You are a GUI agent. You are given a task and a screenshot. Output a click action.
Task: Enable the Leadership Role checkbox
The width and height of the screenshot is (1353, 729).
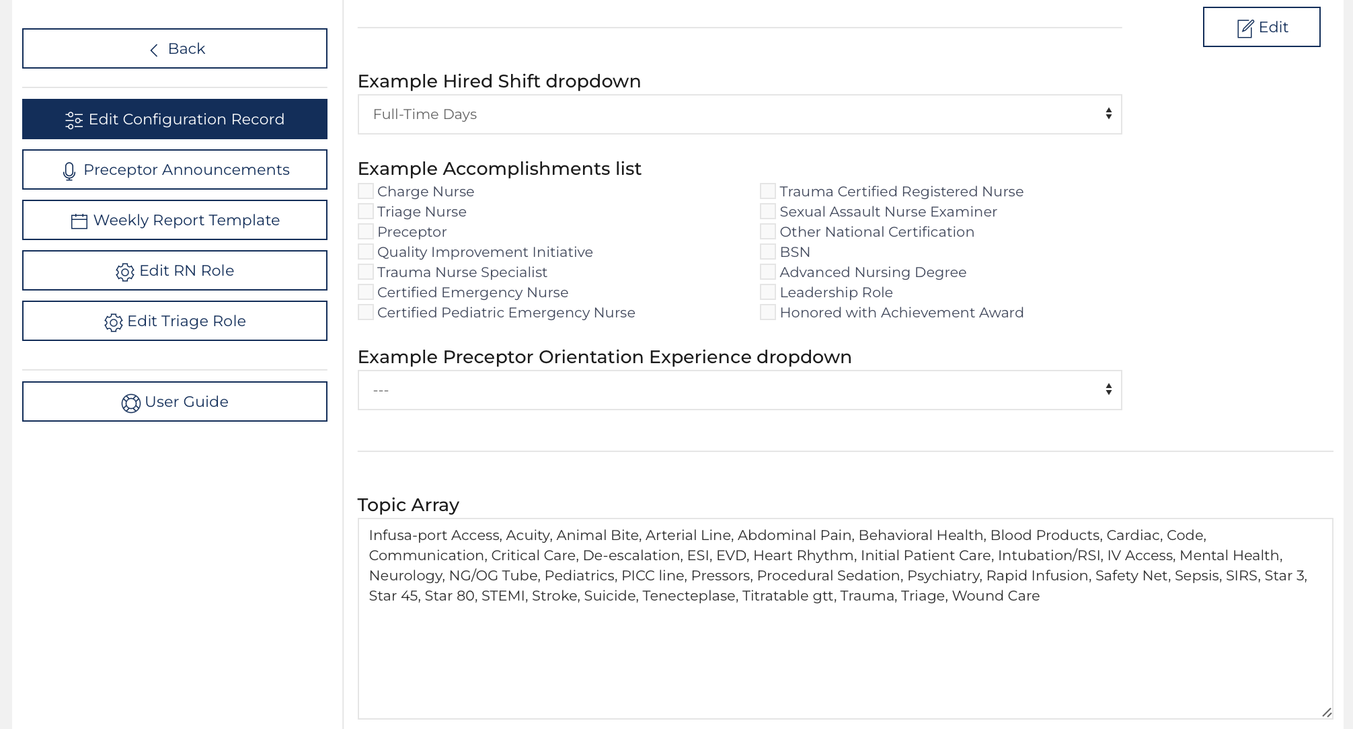click(x=768, y=293)
